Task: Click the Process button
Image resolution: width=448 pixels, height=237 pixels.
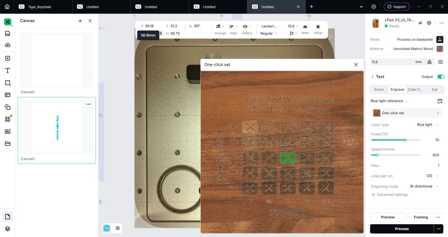Action: tap(402, 229)
